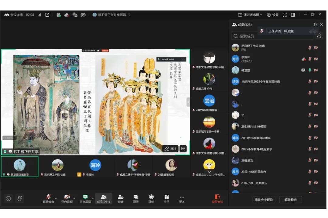The width and height of the screenshot is (328, 218).
Task: Select 昆明城市学院—李燕 video tile
Action: pos(209,124)
